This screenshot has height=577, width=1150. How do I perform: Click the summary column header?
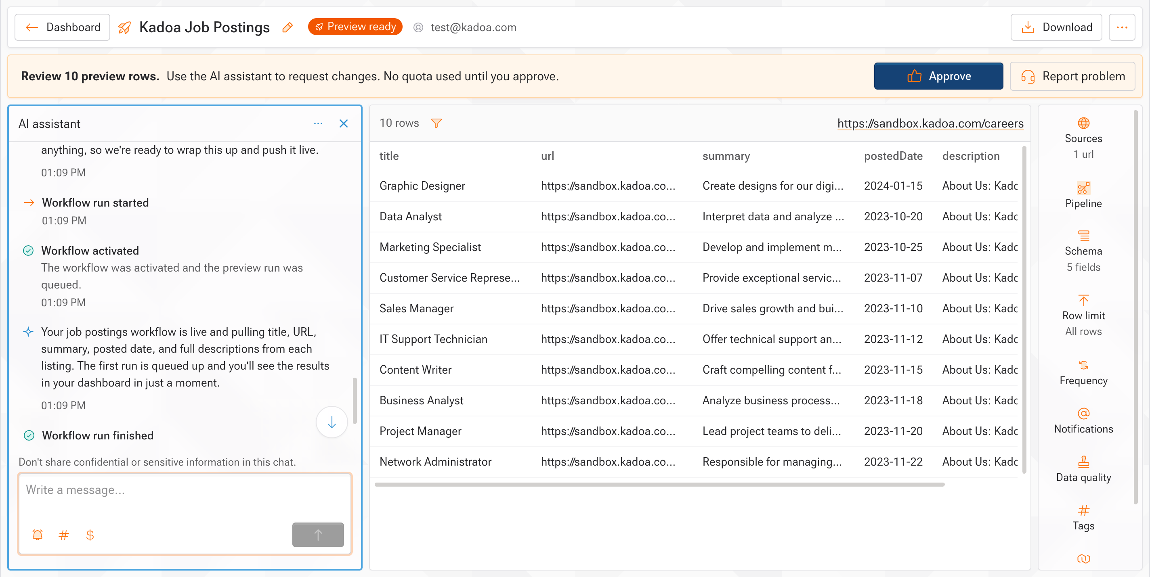pos(726,156)
